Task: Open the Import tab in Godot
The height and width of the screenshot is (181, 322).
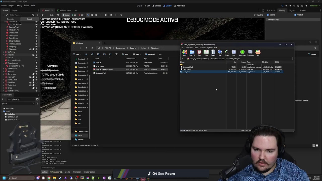Action: pyautogui.click(x=15, y=10)
